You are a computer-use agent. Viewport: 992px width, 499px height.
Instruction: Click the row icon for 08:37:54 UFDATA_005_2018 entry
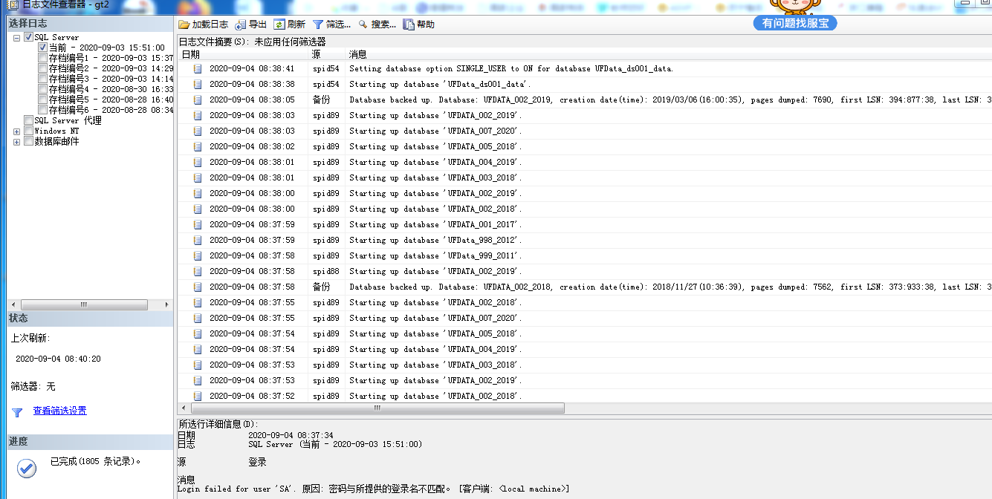(x=198, y=333)
